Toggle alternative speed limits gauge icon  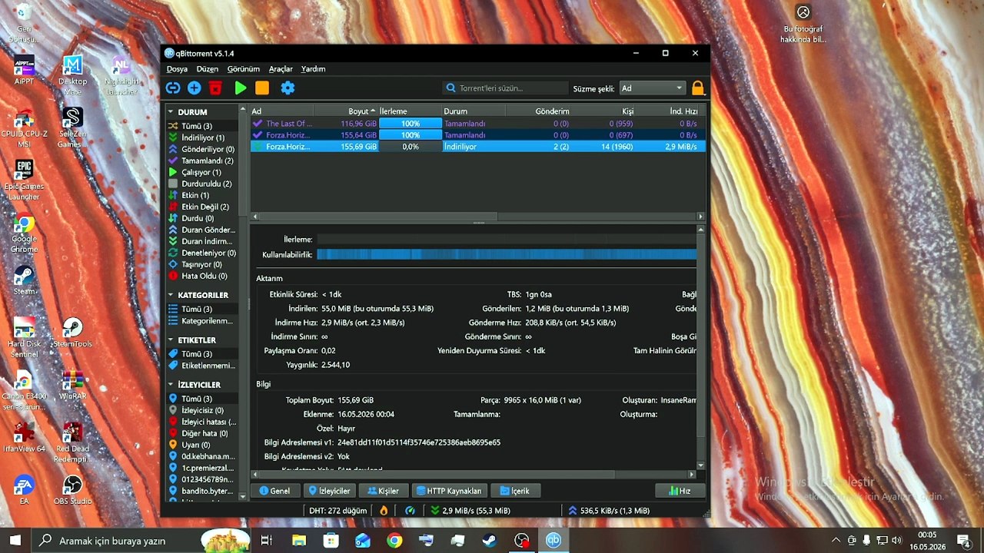point(410,510)
